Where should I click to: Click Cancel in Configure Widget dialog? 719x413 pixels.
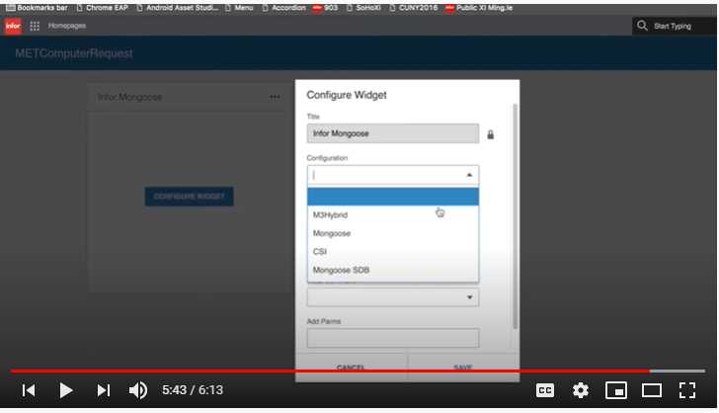click(352, 368)
